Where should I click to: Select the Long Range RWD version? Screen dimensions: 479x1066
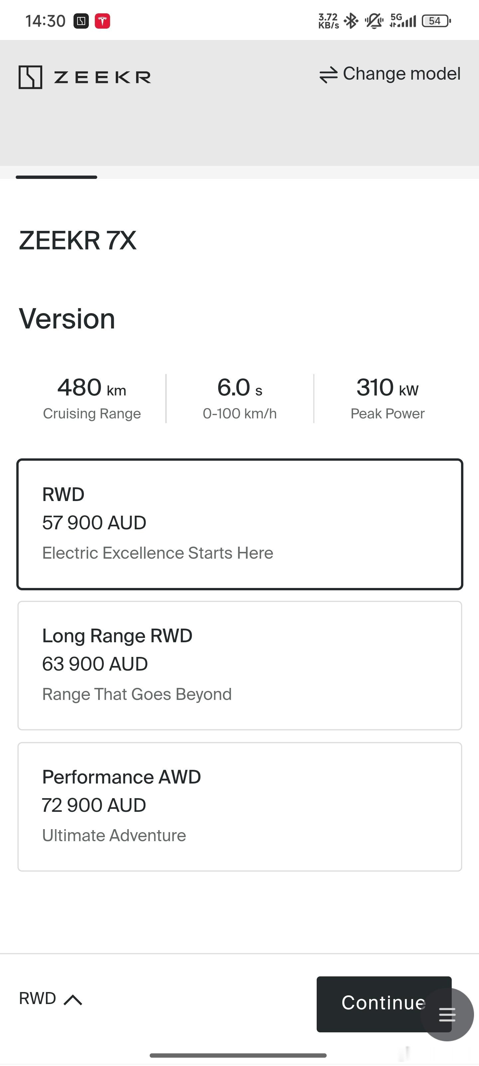coord(240,666)
